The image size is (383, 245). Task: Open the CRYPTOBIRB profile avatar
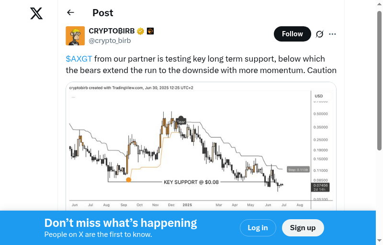coord(75,36)
